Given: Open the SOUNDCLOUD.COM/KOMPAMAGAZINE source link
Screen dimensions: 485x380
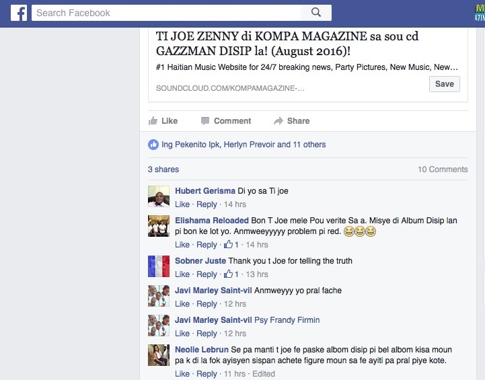Looking at the screenshot, I should (230, 88).
